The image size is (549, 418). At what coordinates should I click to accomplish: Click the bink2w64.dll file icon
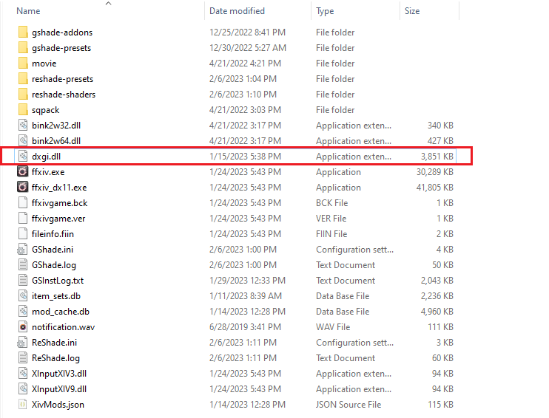[x=23, y=141]
